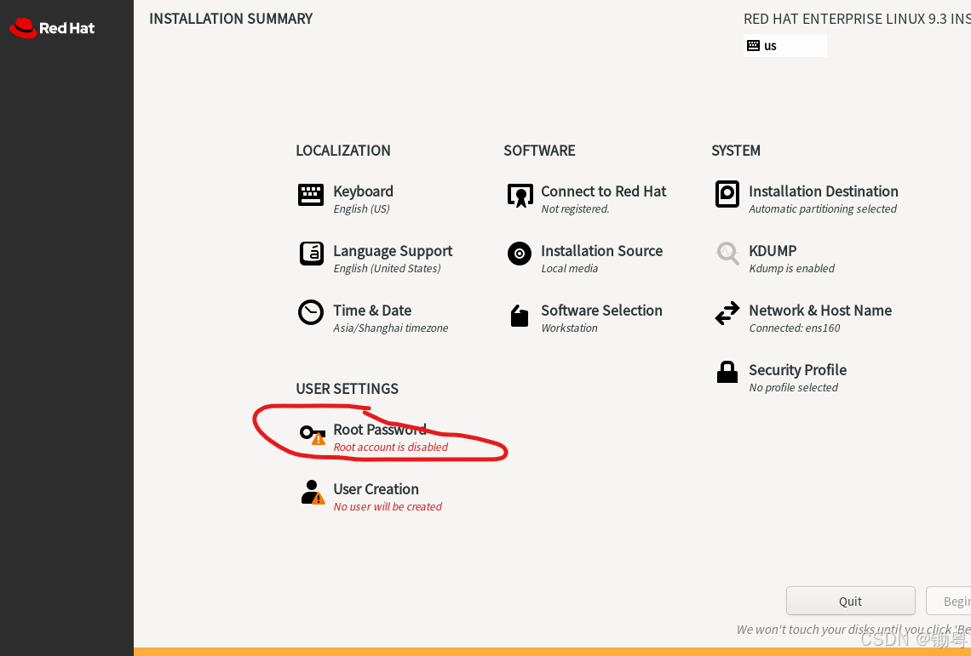971x656 pixels.
Task: Select the Time & Date clock icon
Action: point(311,312)
